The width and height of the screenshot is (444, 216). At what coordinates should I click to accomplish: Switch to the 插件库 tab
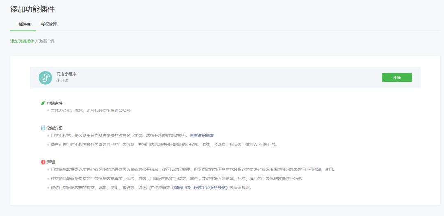[25, 24]
